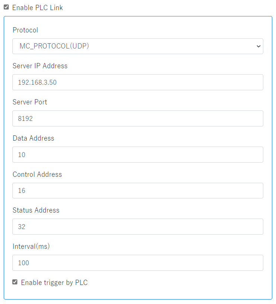Click the "Data Address" label
This screenshot has width=276, height=304.
coord(33,138)
